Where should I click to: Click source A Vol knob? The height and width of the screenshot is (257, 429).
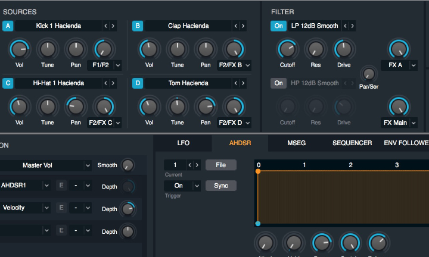pyautogui.click(x=20, y=49)
